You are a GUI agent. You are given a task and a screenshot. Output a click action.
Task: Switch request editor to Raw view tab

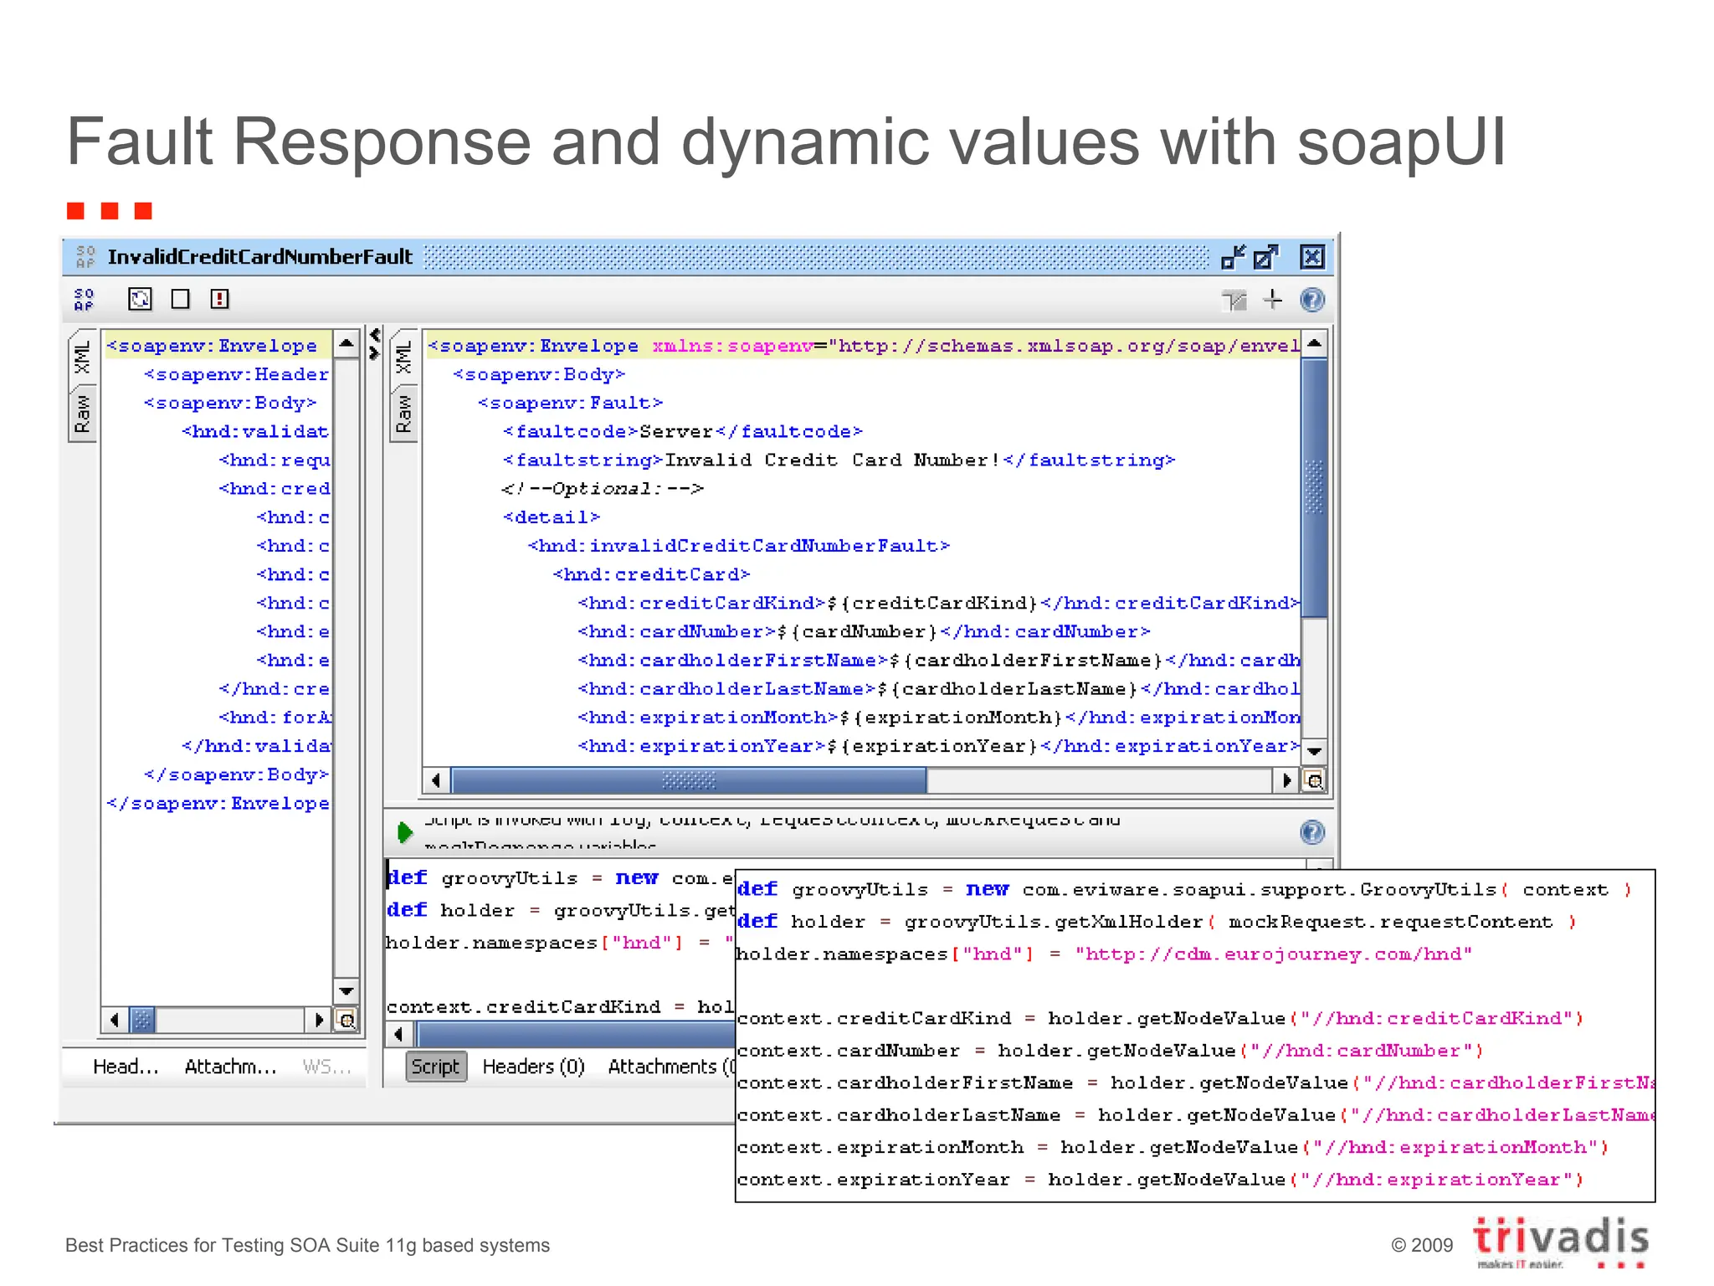click(82, 414)
